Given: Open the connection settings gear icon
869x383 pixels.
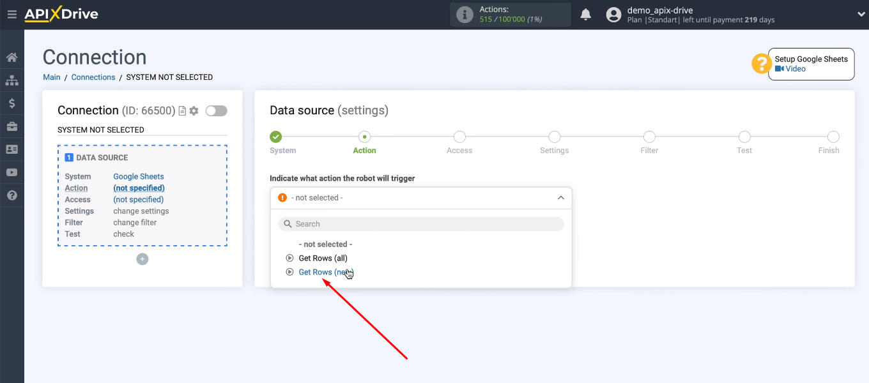Looking at the screenshot, I should coord(193,110).
